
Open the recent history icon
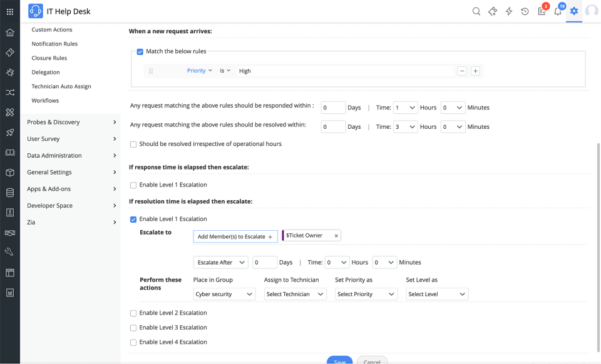pyautogui.click(x=525, y=11)
